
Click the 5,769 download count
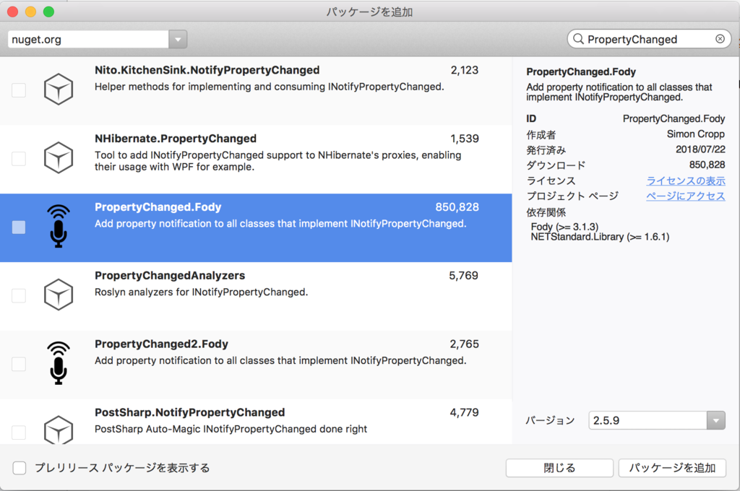(x=463, y=275)
